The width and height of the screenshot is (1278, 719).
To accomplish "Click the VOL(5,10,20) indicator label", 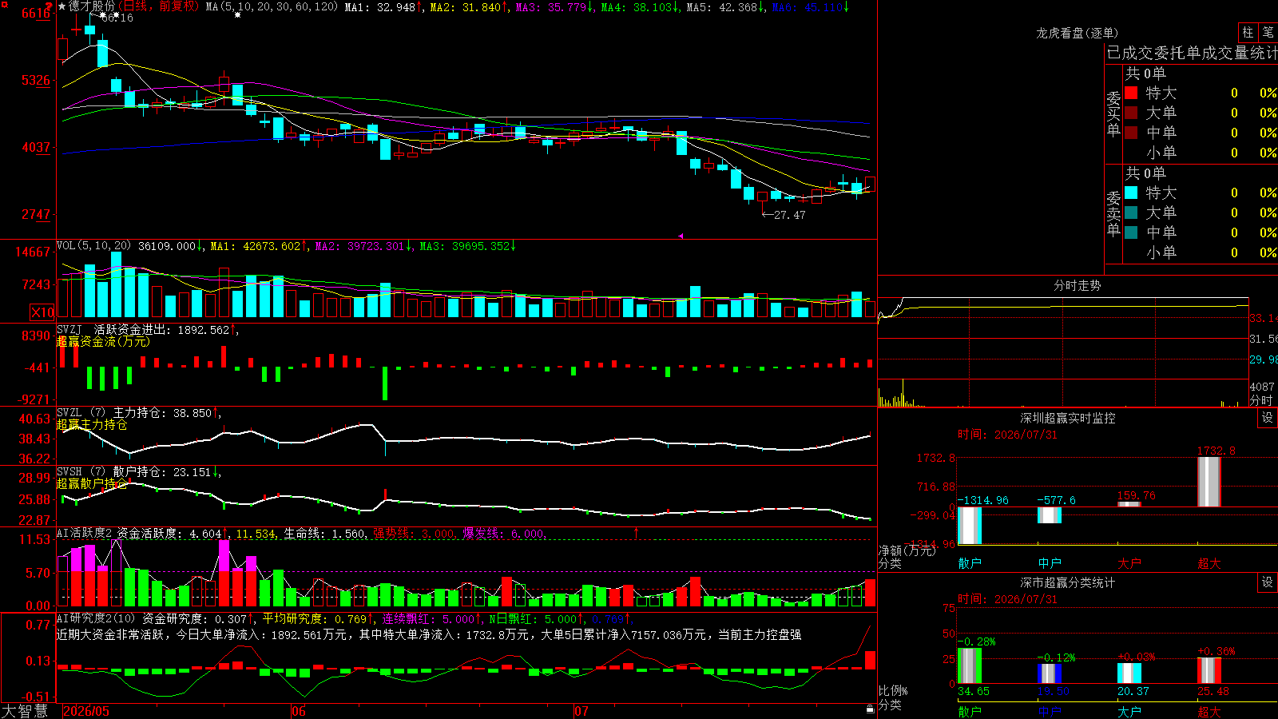I will pos(94,246).
